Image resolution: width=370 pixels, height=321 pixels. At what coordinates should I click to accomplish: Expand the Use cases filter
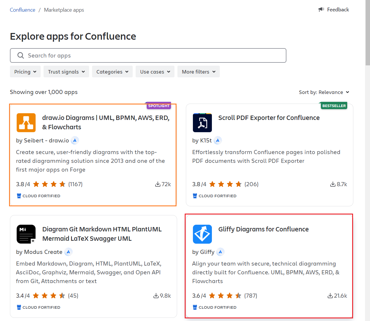click(x=155, y=71)
